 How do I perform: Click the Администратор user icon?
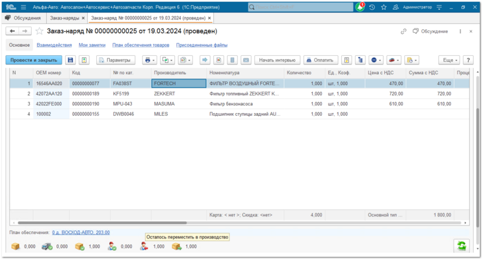click(395, 6)
